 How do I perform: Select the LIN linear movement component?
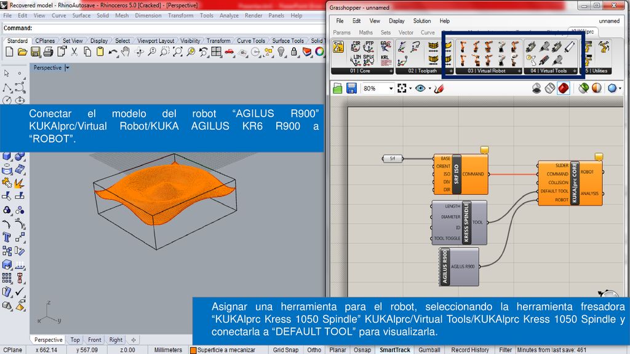[356, 60]
